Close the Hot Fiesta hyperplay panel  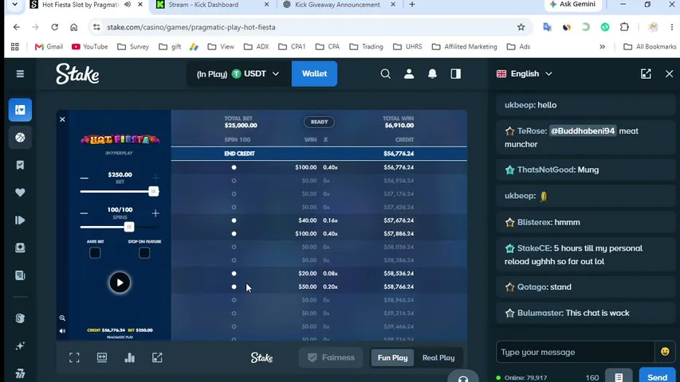tap(62, 119)
